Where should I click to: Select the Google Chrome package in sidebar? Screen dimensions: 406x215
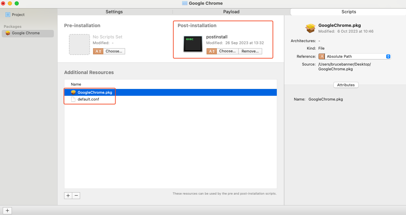point(26,33)
